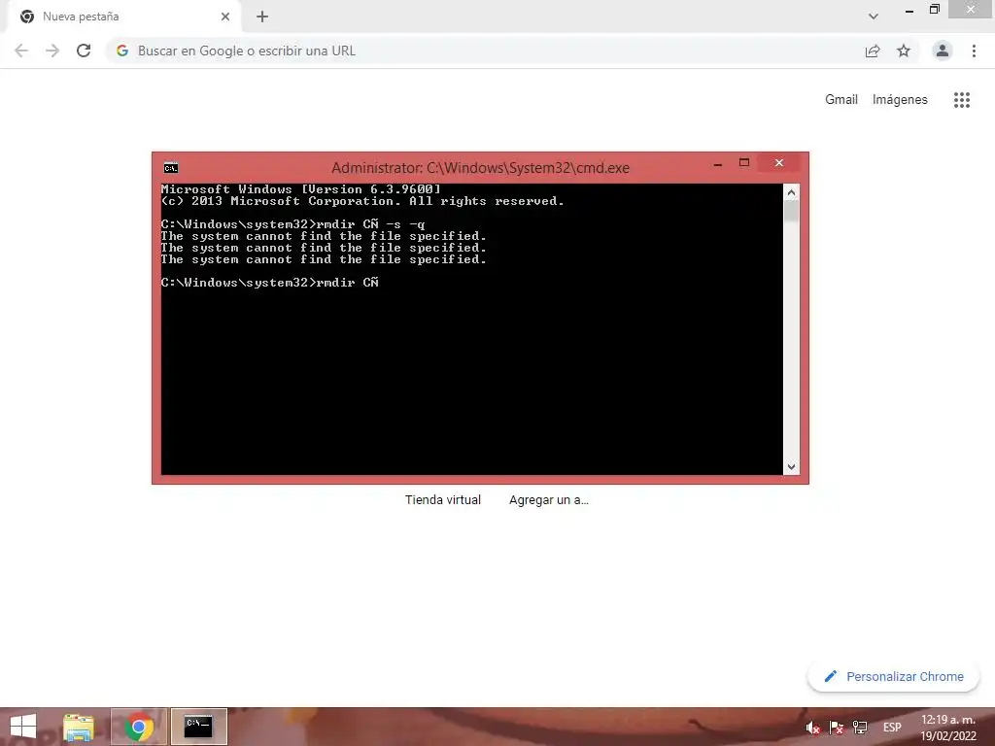
Task: Click the 'rmdir CÑ' command prompt line
Action: (x=270, y=283)
